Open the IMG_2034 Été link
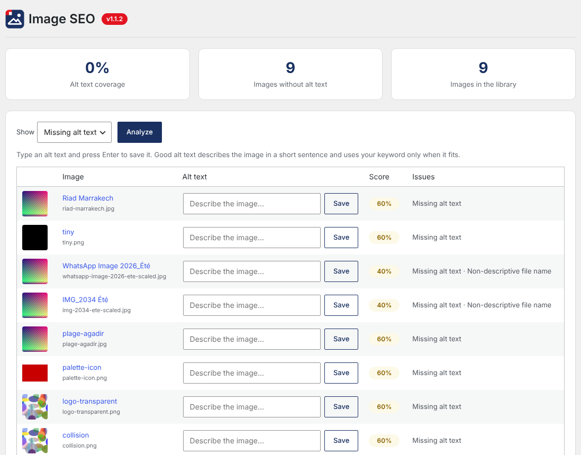Image resolution: width=581 pixels, height=455 pixels. click(x=85, y=299)
